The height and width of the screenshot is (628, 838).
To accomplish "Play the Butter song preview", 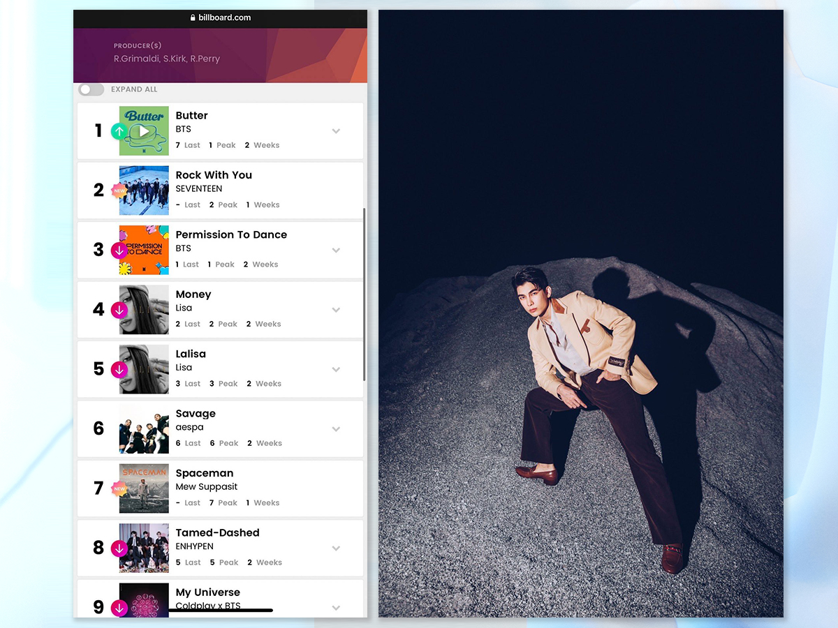I will pos(144,130).
